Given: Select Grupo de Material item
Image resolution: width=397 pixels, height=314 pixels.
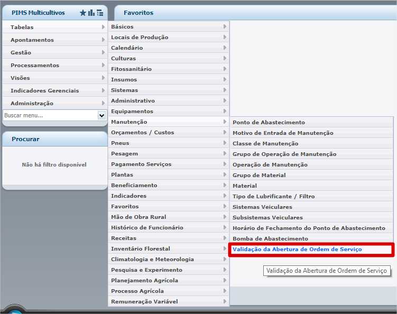Looking at the screenshot, I should (x=311, y=175).
